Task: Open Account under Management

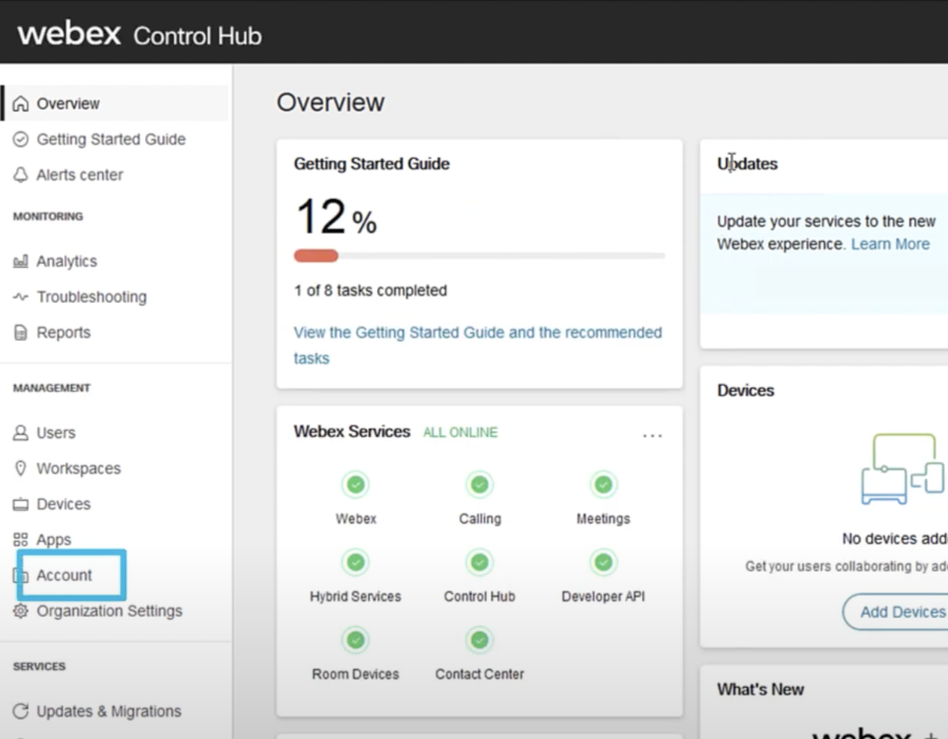Action: click(x=64, y=576)
